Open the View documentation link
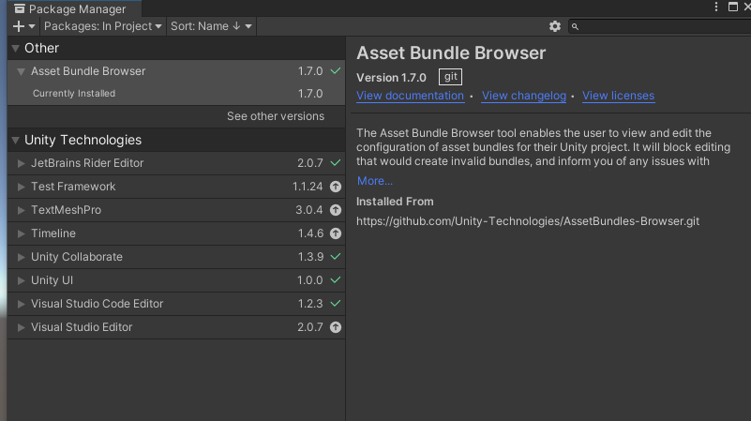This screenshot has width=751, height=421. click(410, 96)
